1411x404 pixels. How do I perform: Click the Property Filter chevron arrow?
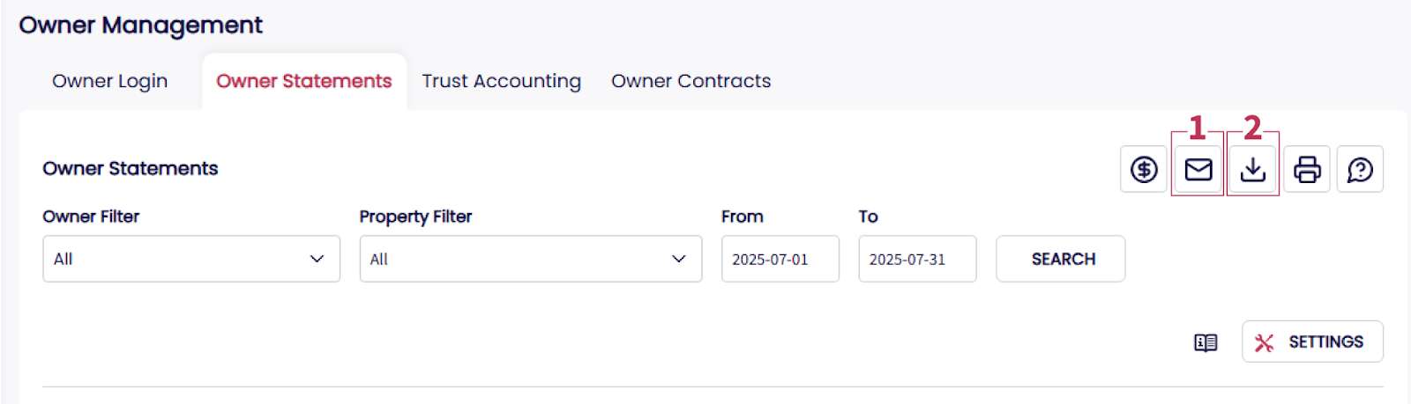pos(678,259)
